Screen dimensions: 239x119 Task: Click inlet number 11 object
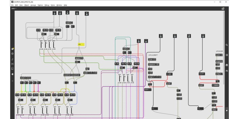tap(203, 36)
